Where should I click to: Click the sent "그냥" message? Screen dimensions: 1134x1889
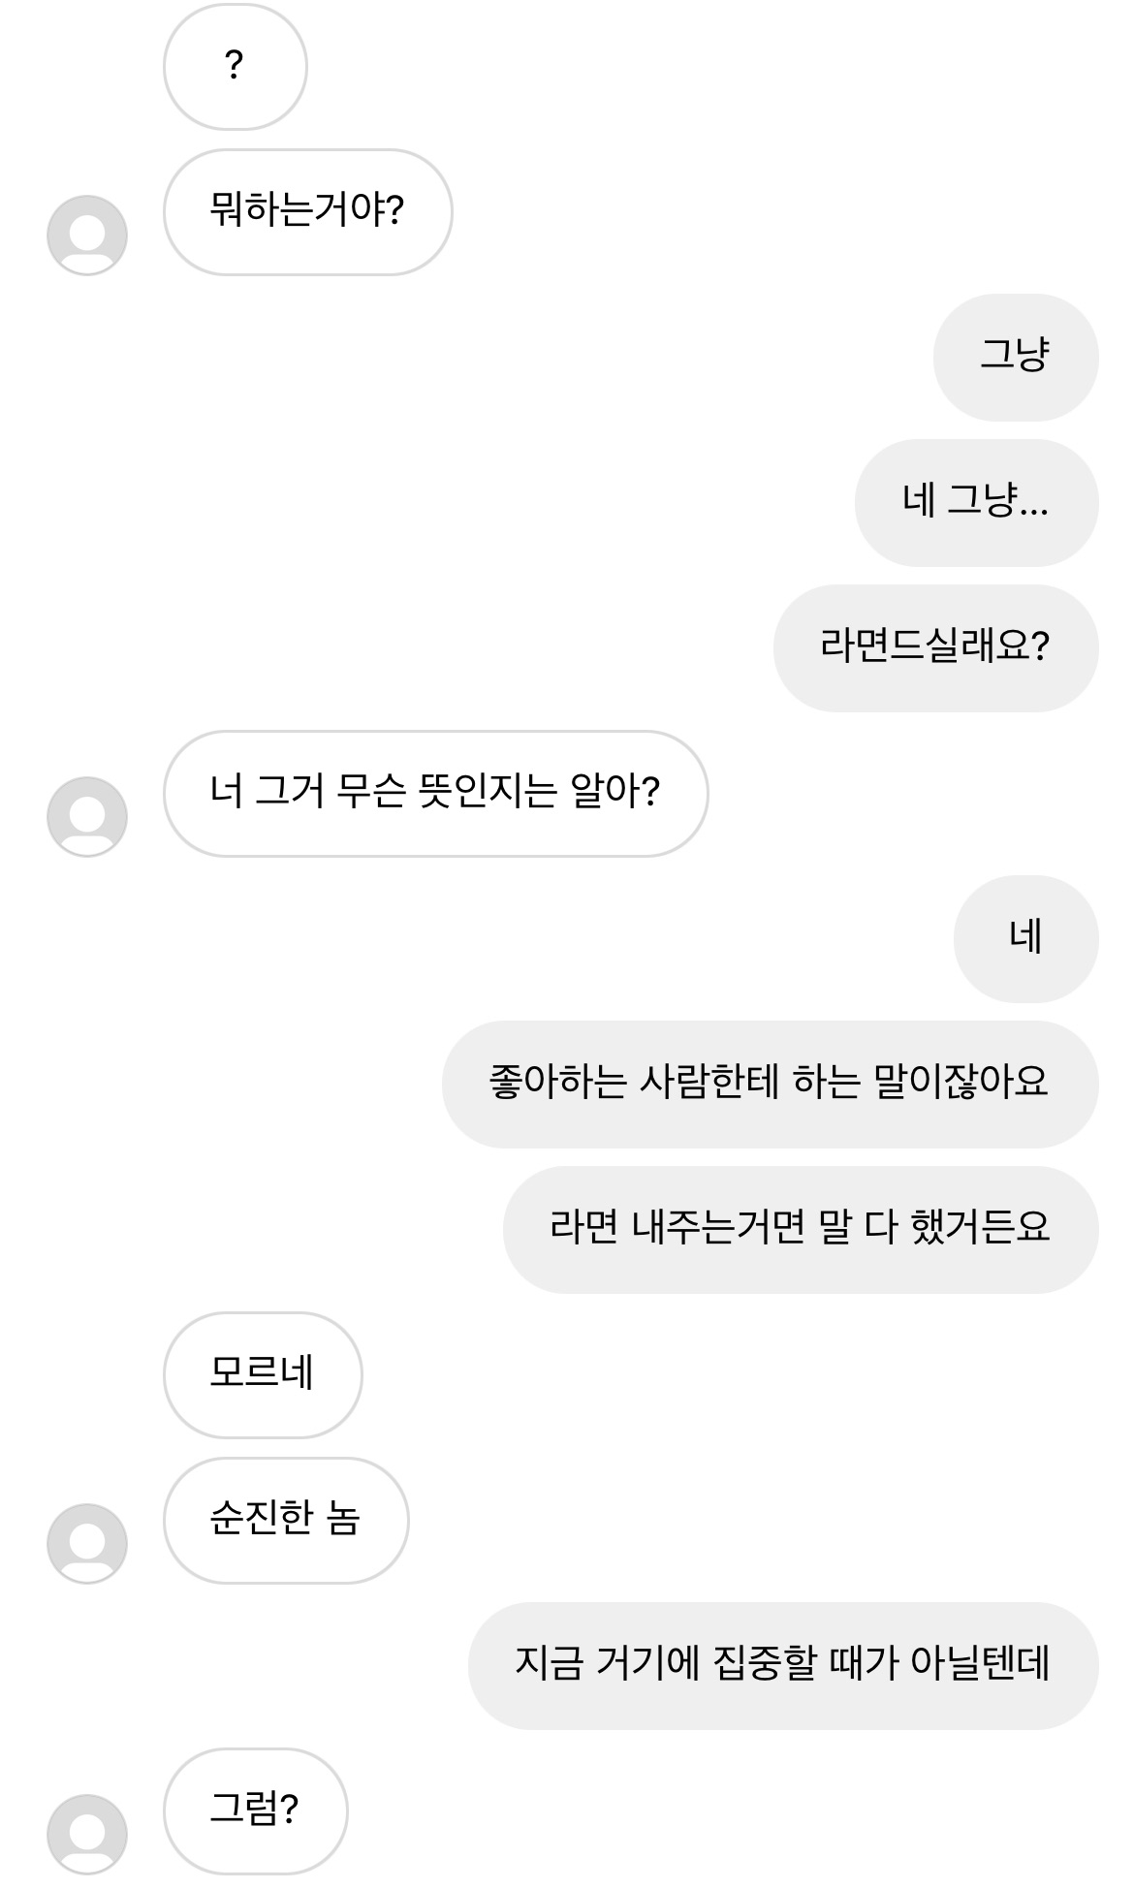(1015, 358)
